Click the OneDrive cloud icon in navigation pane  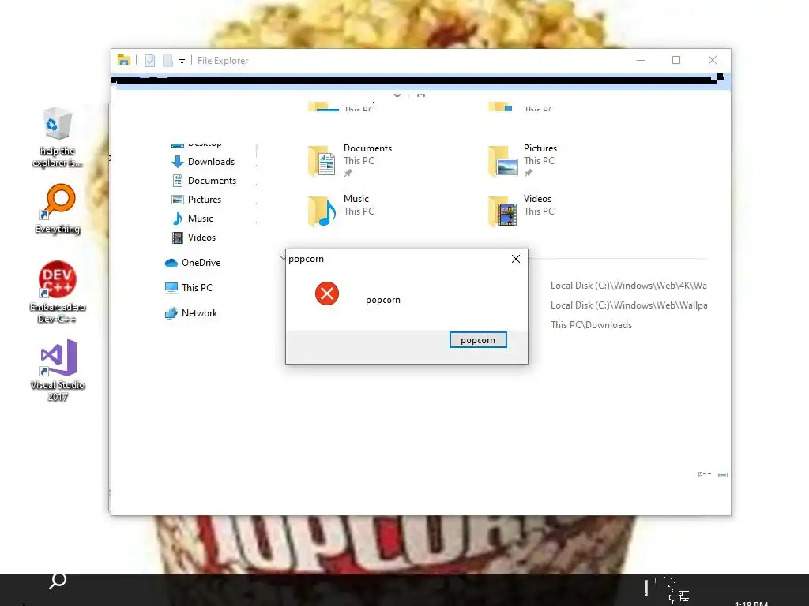click(171, 263)
